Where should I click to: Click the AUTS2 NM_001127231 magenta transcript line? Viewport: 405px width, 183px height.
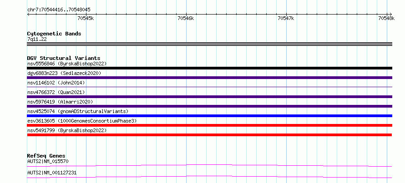click(209, 177)
